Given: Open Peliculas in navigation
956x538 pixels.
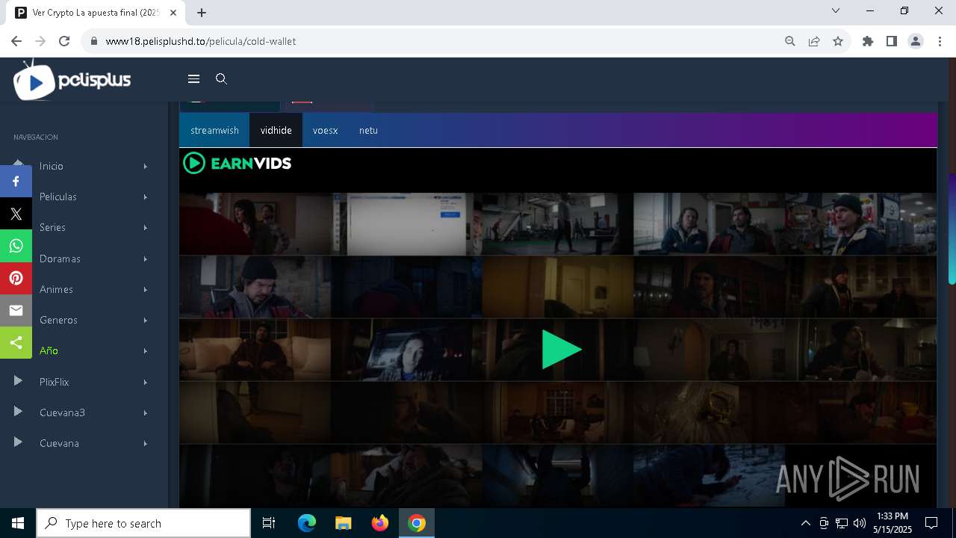Looking at the screenshot, I should click(58, 197).
